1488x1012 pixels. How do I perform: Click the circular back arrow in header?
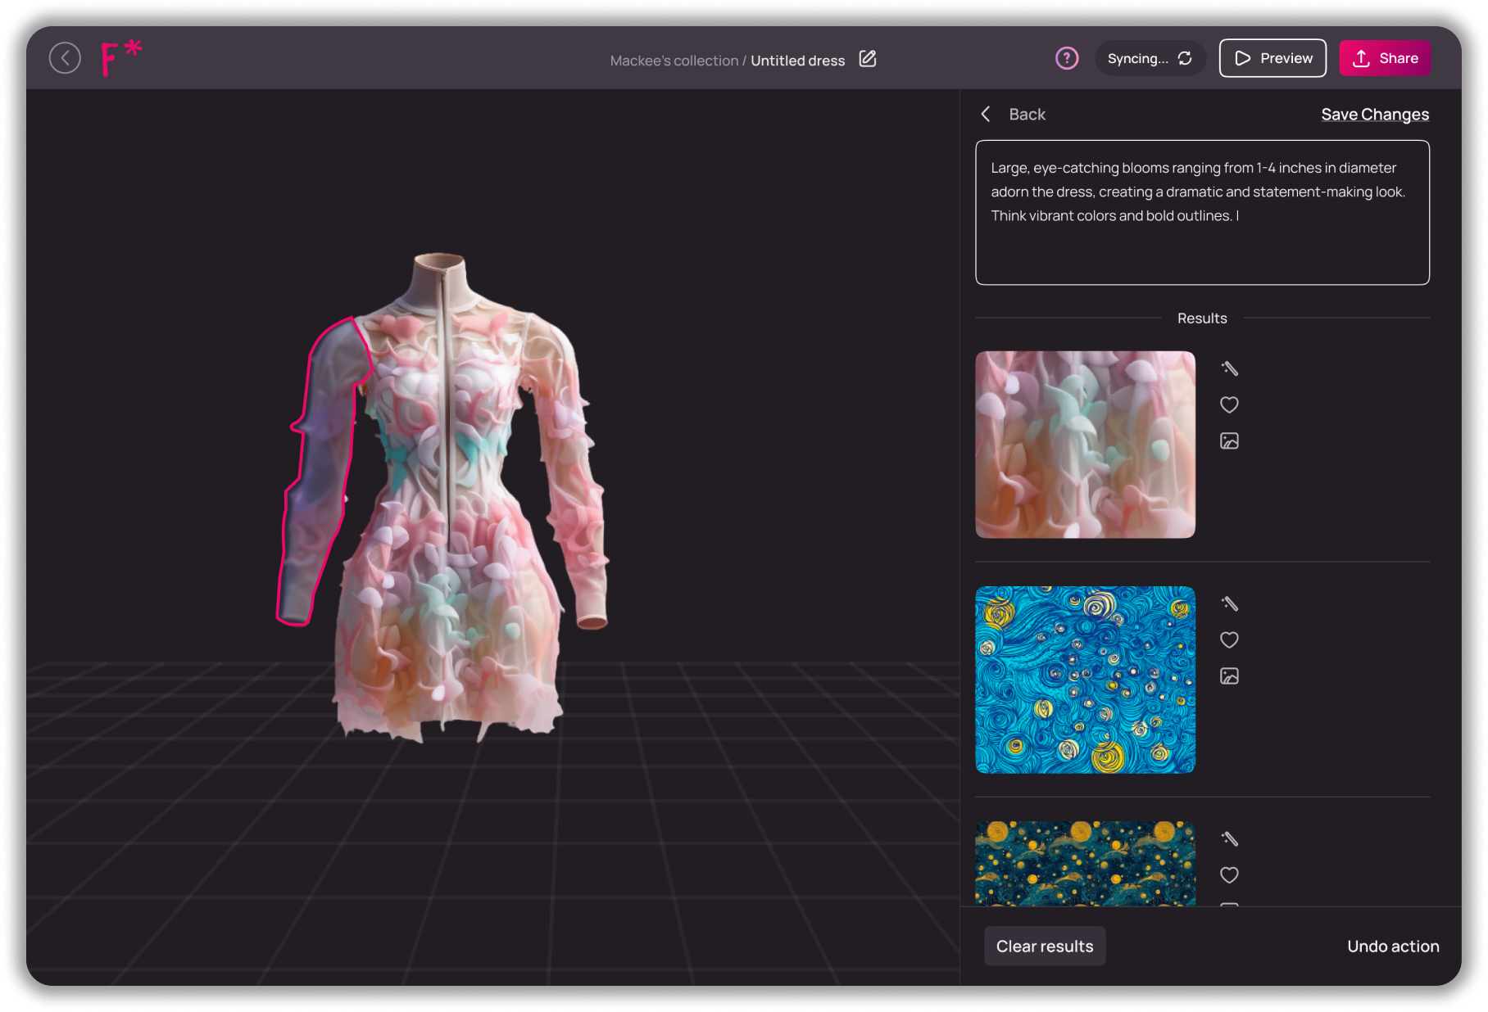click(65, 58)
